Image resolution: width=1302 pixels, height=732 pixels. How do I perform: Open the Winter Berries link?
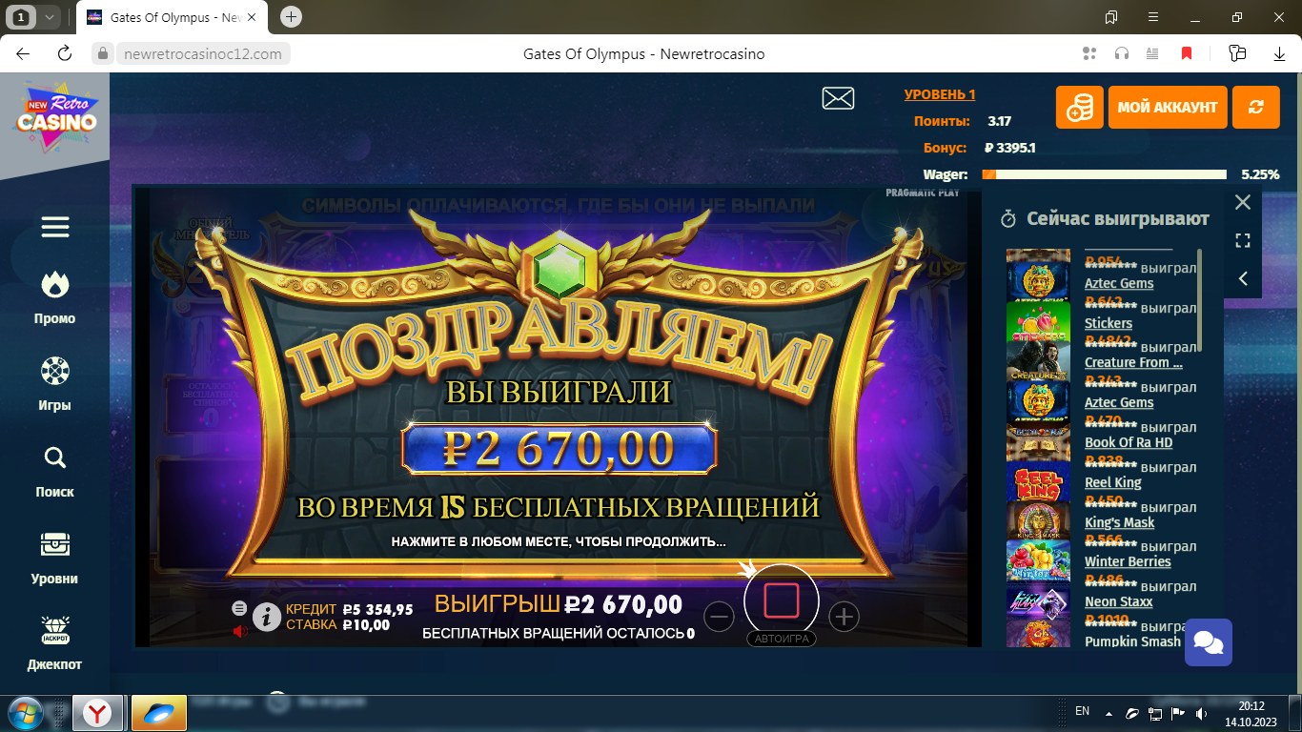click(x=1128, y=561)
